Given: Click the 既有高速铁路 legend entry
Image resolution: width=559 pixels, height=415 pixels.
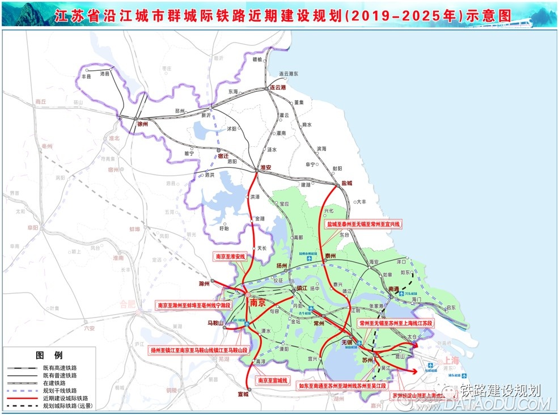Looking at the screenshot, I should 42,367.
